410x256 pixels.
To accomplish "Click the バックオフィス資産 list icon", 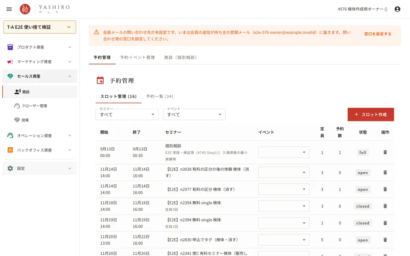I will tap(10, 150).
